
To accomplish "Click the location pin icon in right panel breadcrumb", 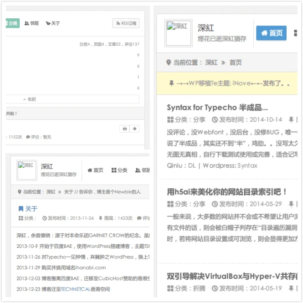I will pos(169,62).
